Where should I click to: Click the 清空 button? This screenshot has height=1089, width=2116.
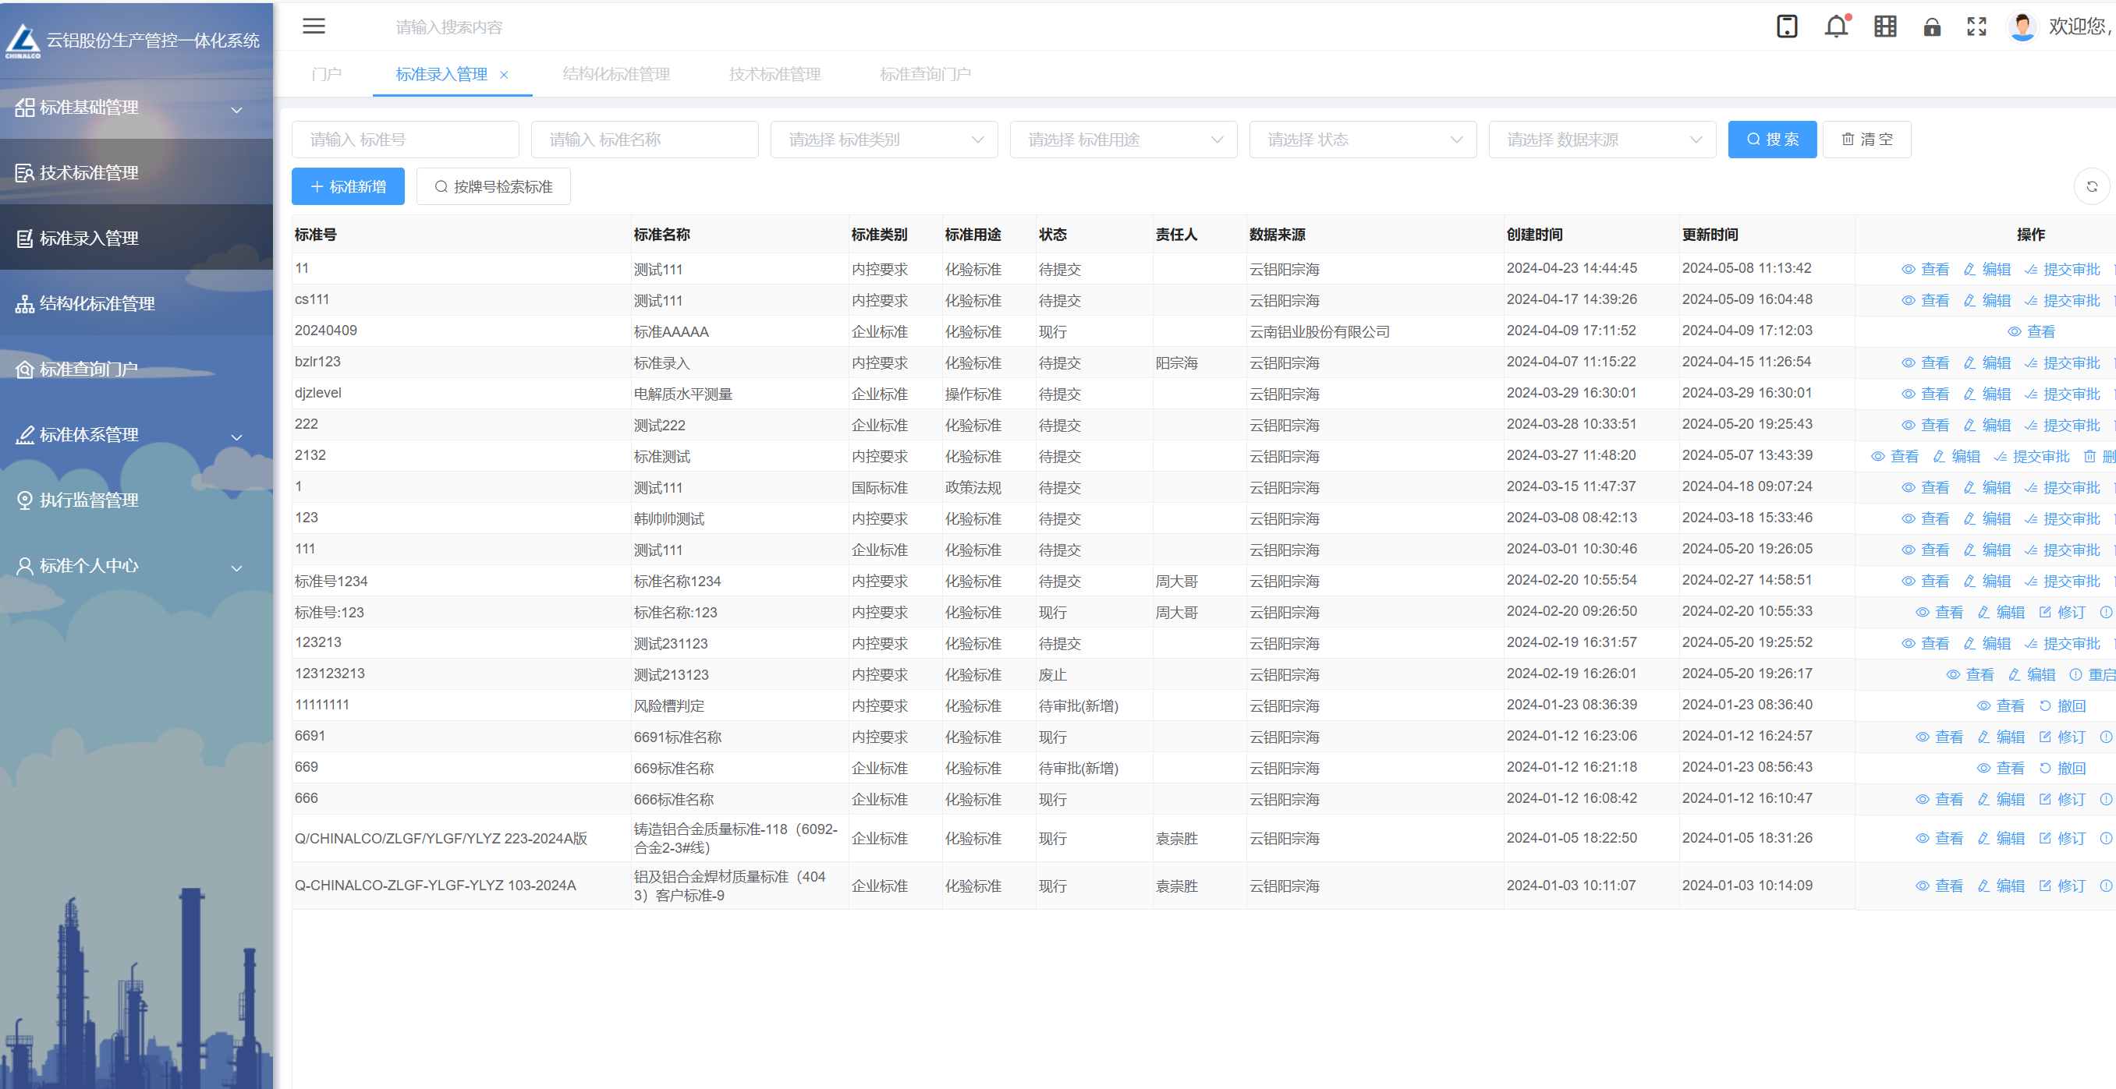[x=1866, y=140]
